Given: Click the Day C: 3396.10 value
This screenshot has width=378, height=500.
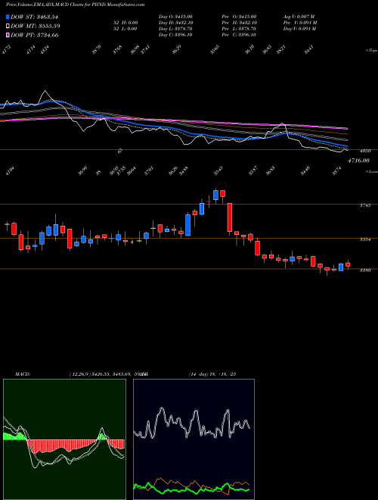Looking at the screenshot, I should click(x=175, y=35).
